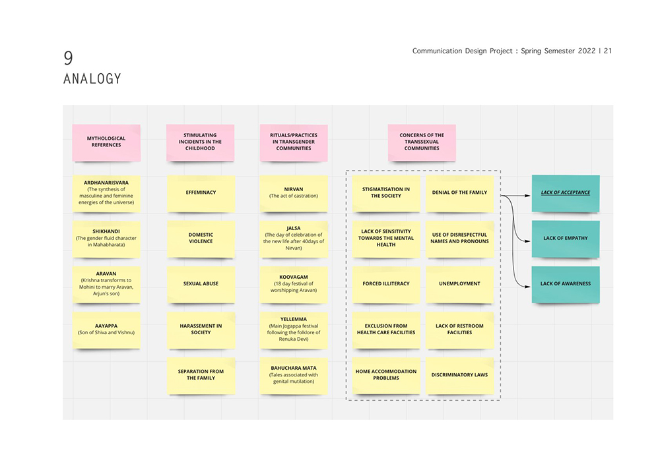Screen dimensions: 660x466
Task: Select USE OF DISRESPECTFUL NAMES AND PRONOUNS note
Action: pos(459,239)
